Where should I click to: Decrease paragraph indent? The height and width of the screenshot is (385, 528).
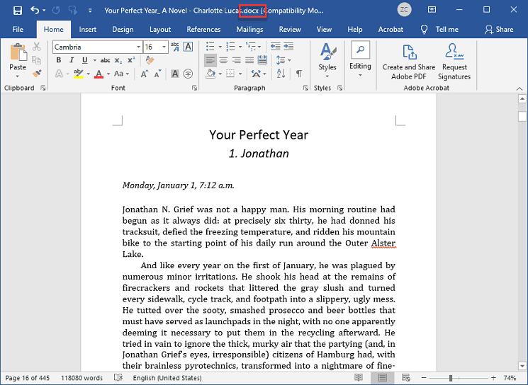coord(276,47)
